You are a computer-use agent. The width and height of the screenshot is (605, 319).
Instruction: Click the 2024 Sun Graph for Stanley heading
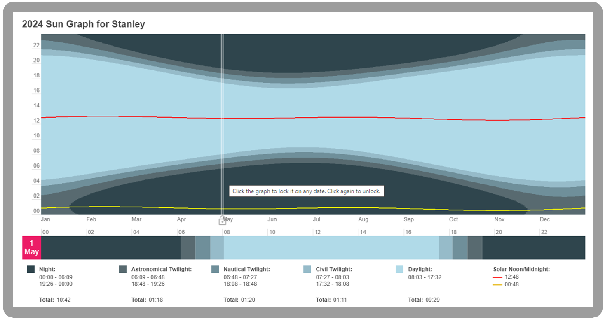coord(84,24)
